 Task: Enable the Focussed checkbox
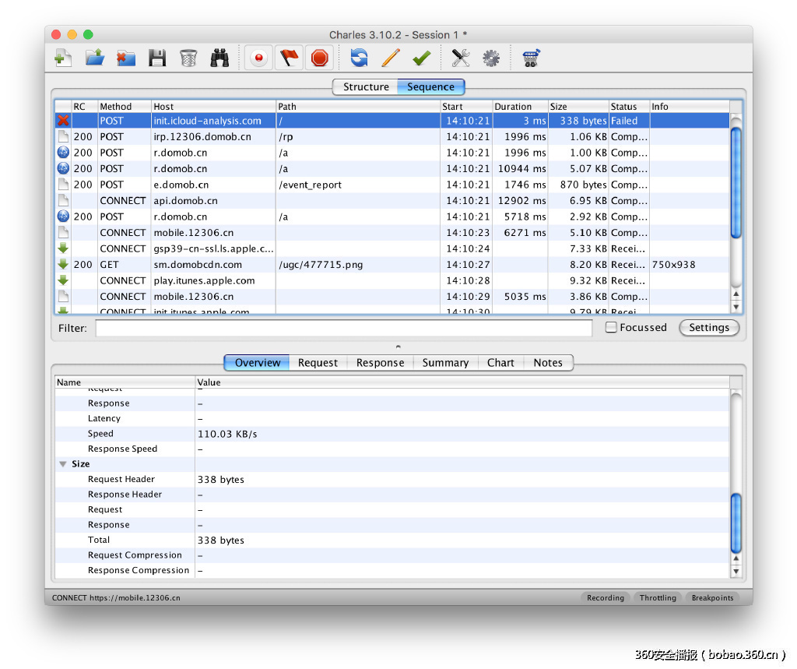click(x=612, y=328)
